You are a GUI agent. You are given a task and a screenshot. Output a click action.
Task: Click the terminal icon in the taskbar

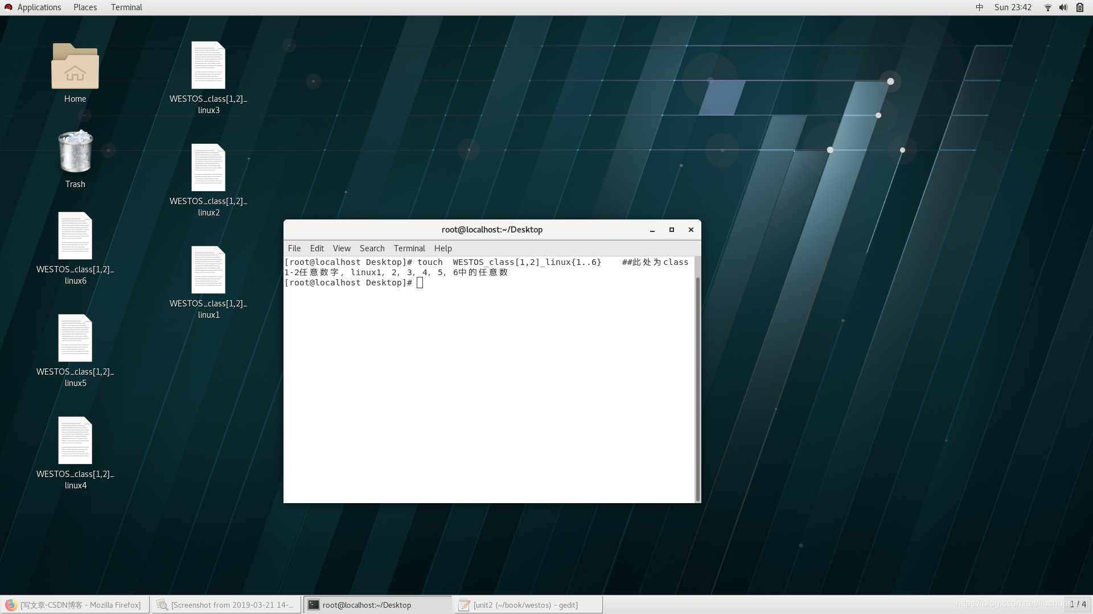tap(314, 605)
